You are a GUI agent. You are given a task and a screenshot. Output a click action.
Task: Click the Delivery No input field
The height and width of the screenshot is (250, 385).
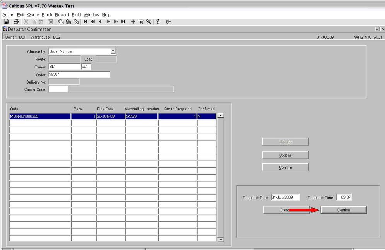tap(64, 82)
